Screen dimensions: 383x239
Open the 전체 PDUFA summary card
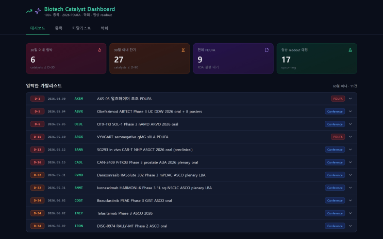[x=234, y=59]
